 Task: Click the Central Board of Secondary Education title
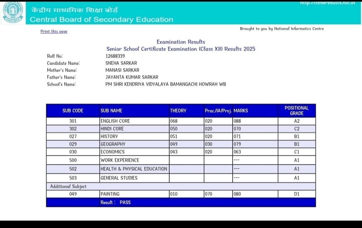pos(102,19)
